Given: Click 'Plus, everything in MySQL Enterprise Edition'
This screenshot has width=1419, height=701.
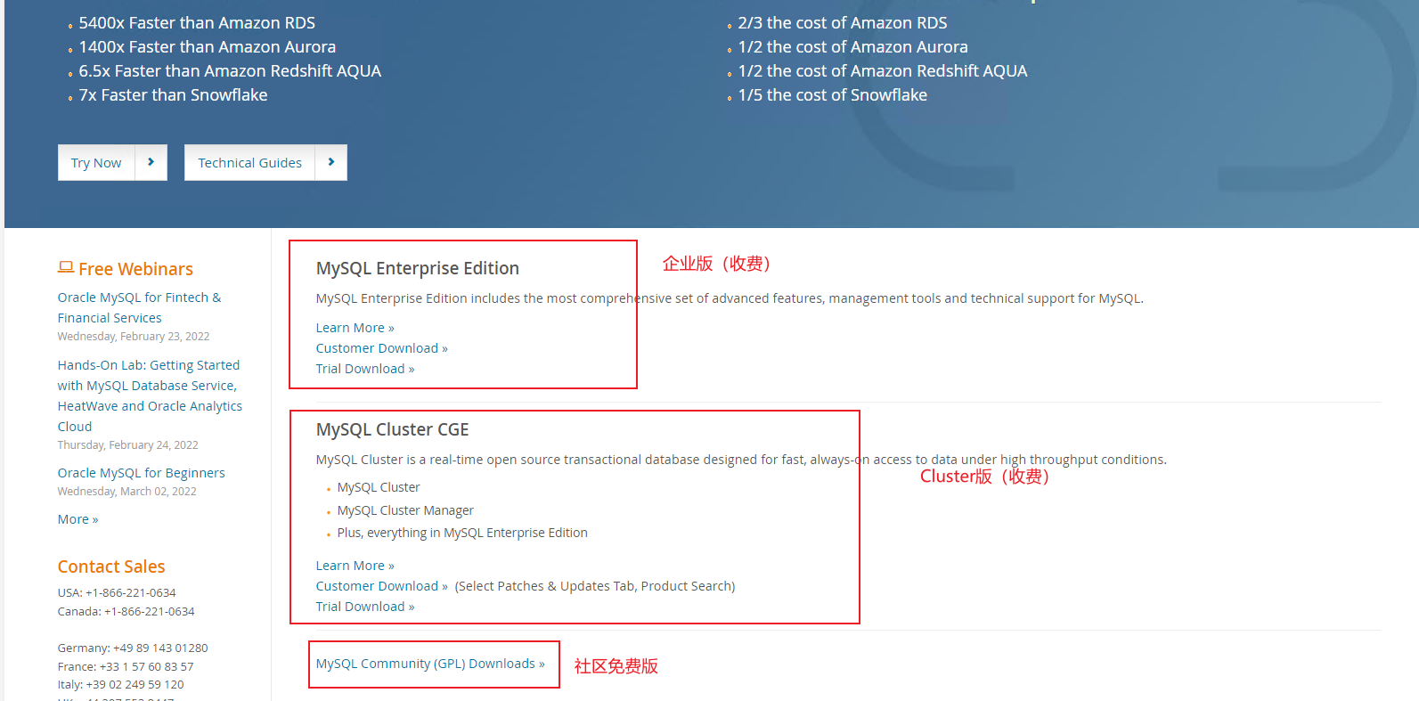Looking at the screenshot, I should coord(462,533).
